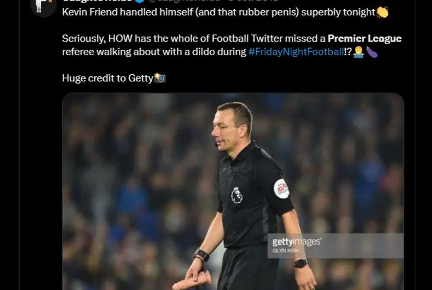
Task: Click the blue verified badge beside the name
Action: pos(140,1)
